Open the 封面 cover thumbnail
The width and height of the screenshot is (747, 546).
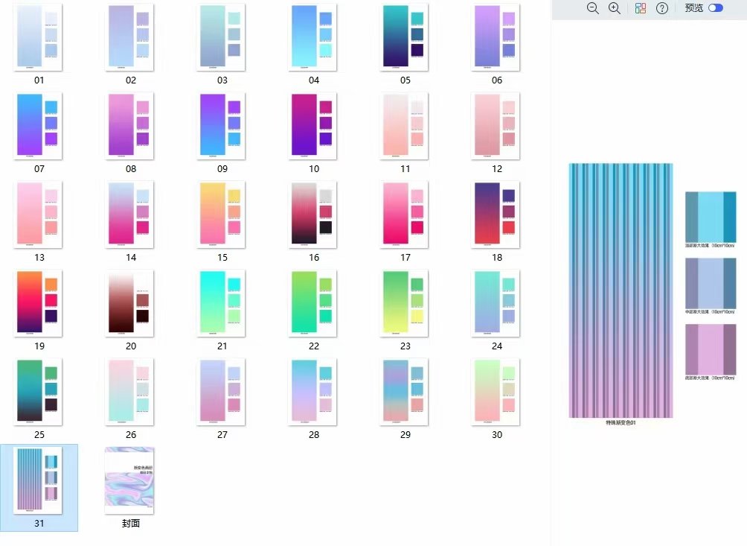click(130, 480)
